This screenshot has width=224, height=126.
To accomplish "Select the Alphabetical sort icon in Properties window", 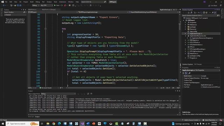I will 186,73.
